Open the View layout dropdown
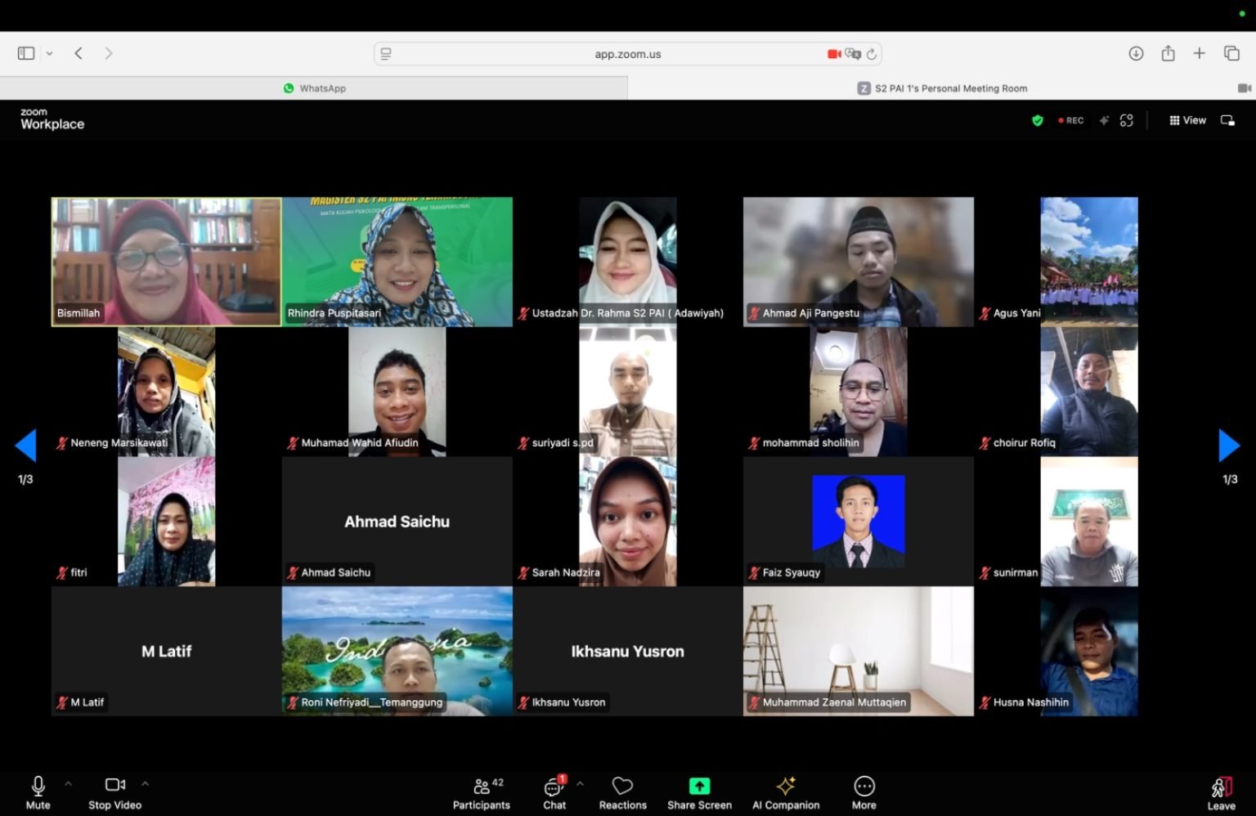 tap(1187, 120)
